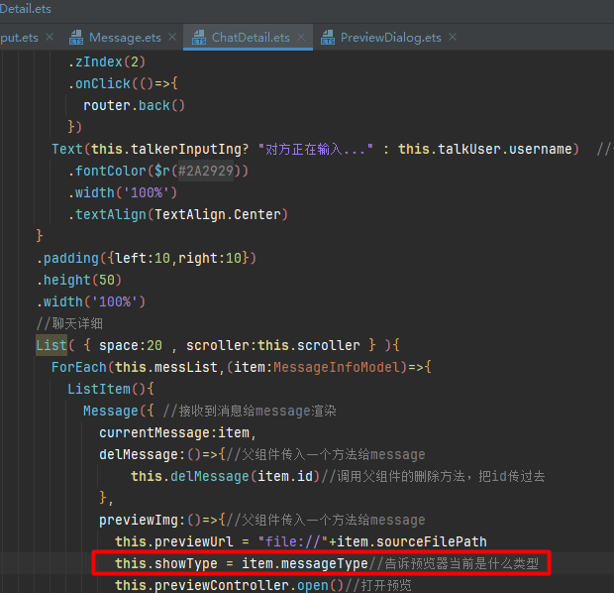The width and height of the screenshot is (614, 593).
Task: Click the router.back() call
Action: (x=134, y=105)
